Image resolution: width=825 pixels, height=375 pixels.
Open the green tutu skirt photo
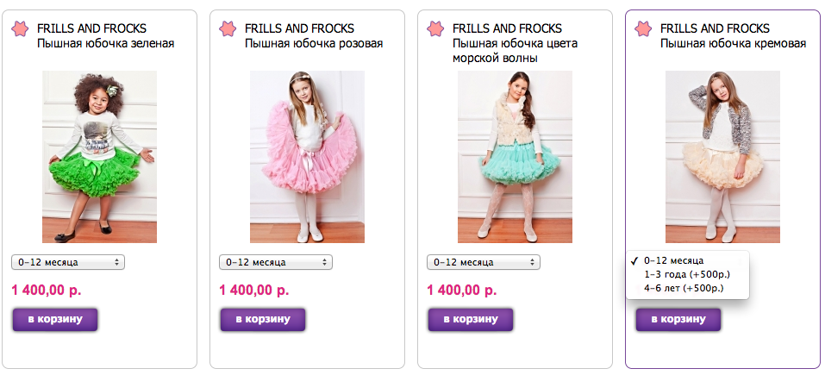99,157
